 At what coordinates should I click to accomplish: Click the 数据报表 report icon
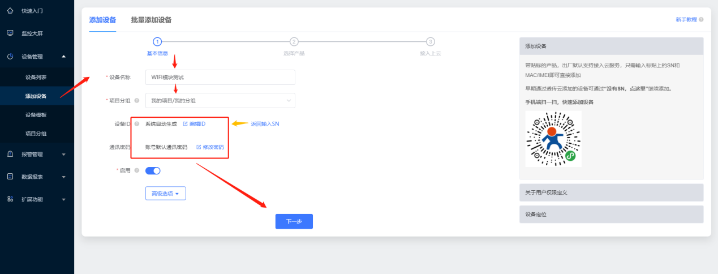tap(10, 177)
